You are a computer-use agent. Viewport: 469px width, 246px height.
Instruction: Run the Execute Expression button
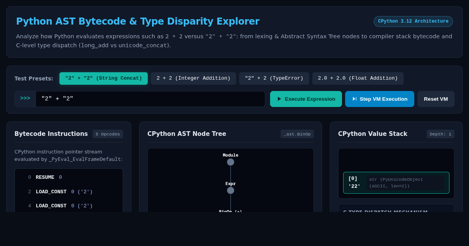coord(306,99)
